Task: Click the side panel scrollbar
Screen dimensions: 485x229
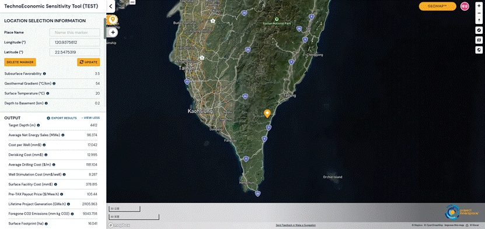Action: [105, 28]
